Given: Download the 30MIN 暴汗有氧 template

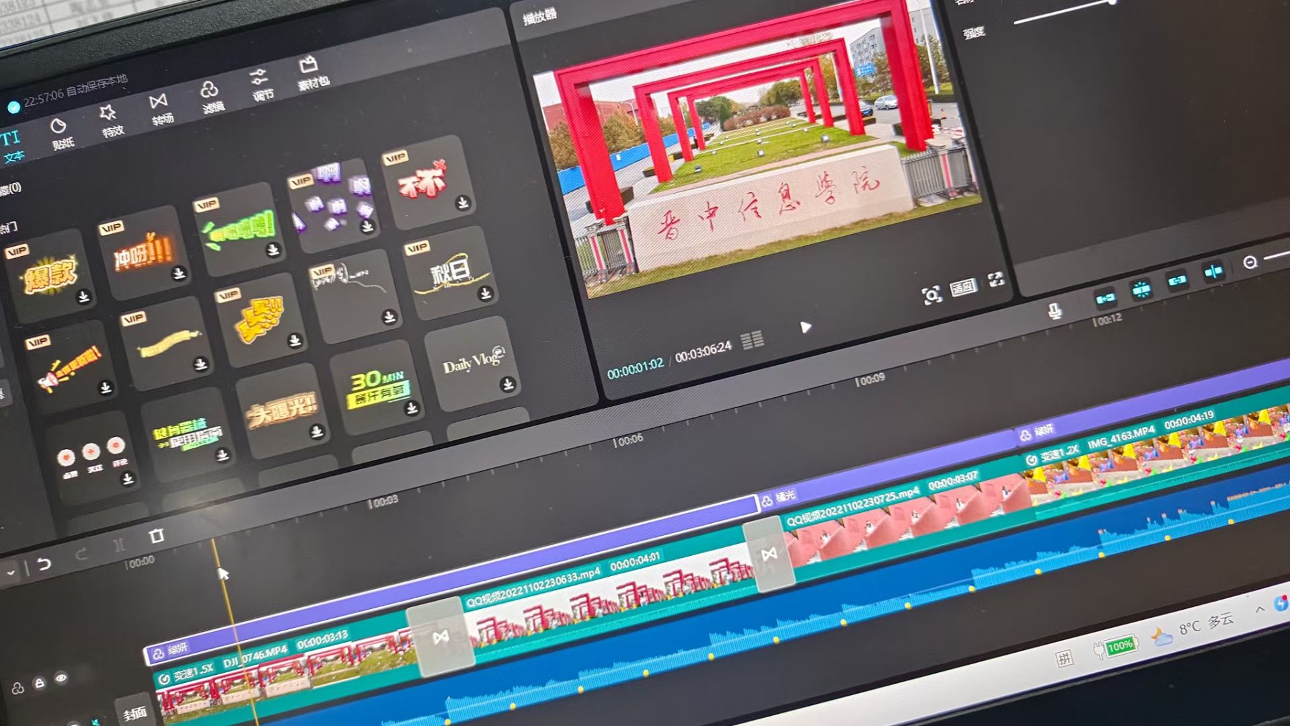Looking at the screenshot, I should [412, 407].
